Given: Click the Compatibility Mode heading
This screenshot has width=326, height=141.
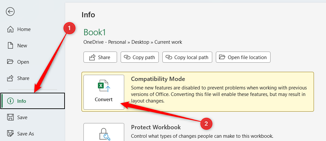Looking at the screenshot, I should pyautogui.click(x=158, y=79).
